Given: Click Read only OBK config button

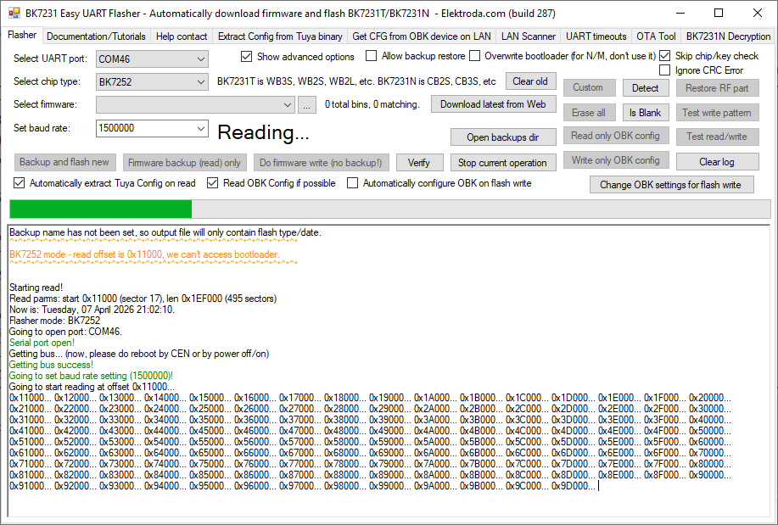Looking at the screenshot, I should click(616, 136).
